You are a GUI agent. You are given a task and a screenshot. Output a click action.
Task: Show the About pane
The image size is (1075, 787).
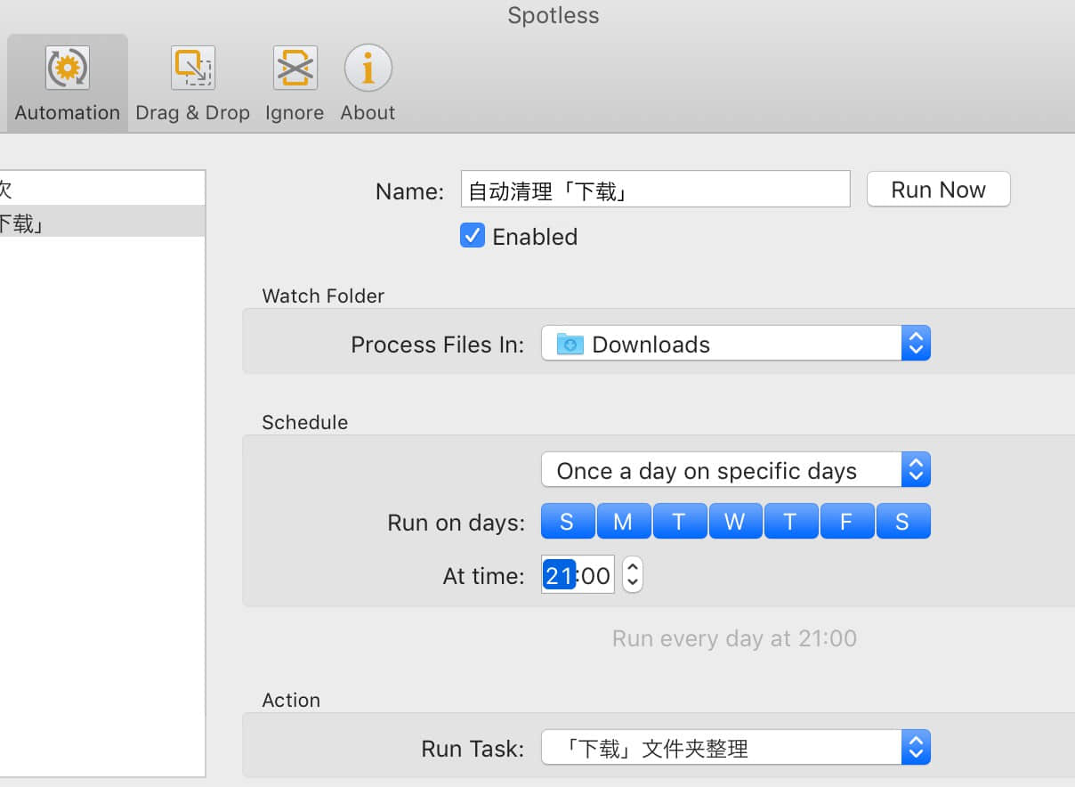[368, 84]
